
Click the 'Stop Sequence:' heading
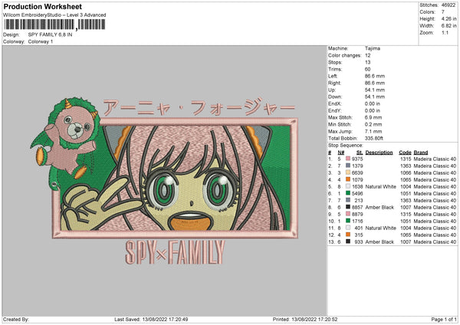pyautogui.click(x=346, y=146)
